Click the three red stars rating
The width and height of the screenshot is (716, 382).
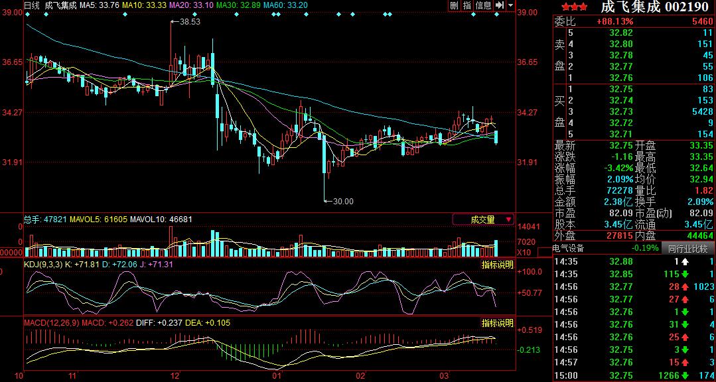[x=574, y=7]
